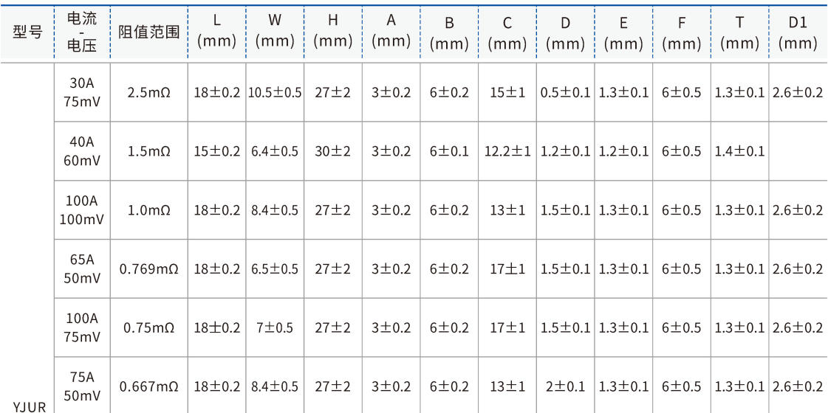Select the 65A 50mV rating cell

(82, 269)
